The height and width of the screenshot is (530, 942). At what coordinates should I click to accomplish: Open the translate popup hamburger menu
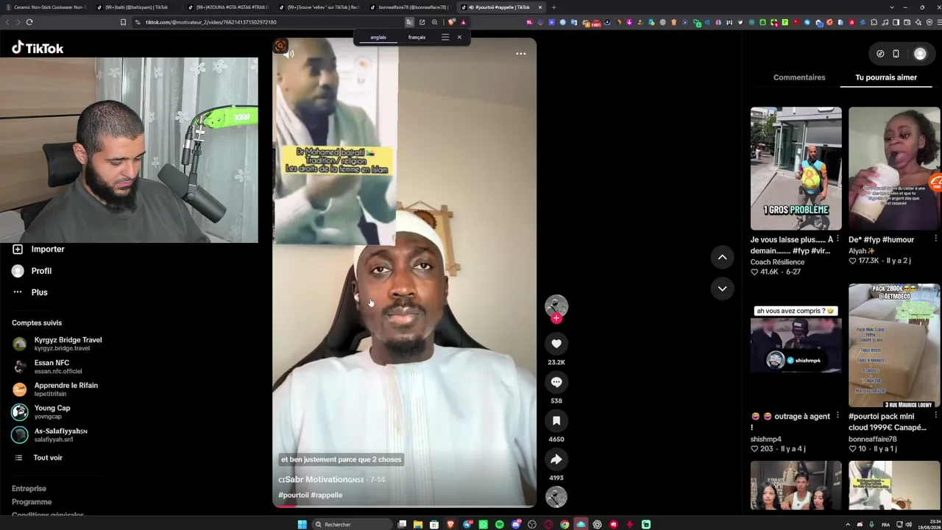click(x=445, y=38)
